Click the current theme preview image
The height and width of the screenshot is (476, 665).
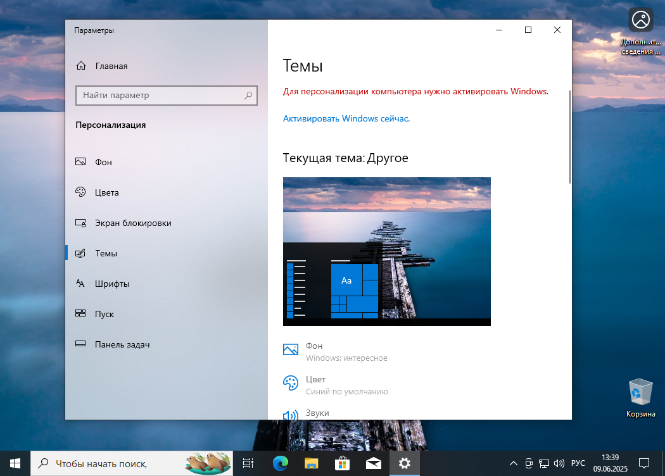coord(386,251)
